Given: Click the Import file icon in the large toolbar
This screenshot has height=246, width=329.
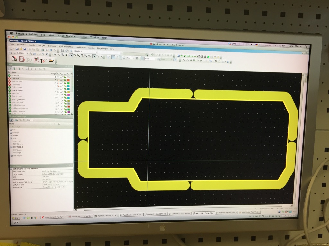Looking at the screenshot, I should click(x=14, y=59).
